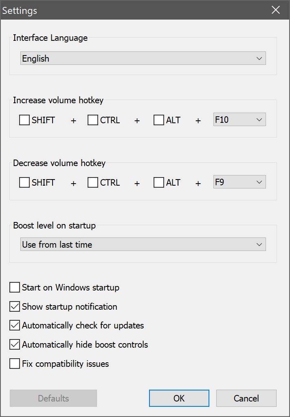Open the Interface Language dropdown
This screenshot has width=290, height=417.
pos(143,58)
